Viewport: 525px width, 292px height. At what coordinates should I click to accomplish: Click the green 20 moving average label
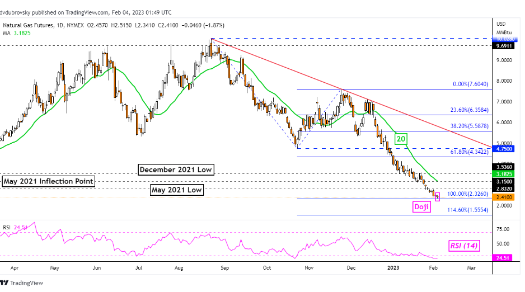click(x=401, y=139)
